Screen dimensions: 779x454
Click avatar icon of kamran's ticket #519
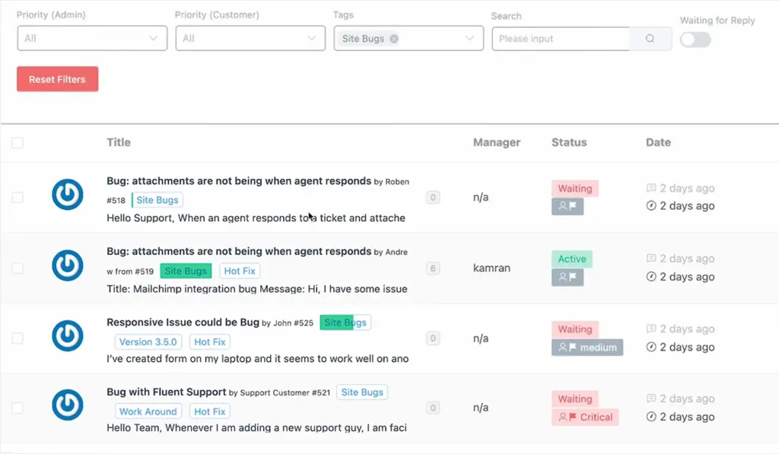point(68,265)
